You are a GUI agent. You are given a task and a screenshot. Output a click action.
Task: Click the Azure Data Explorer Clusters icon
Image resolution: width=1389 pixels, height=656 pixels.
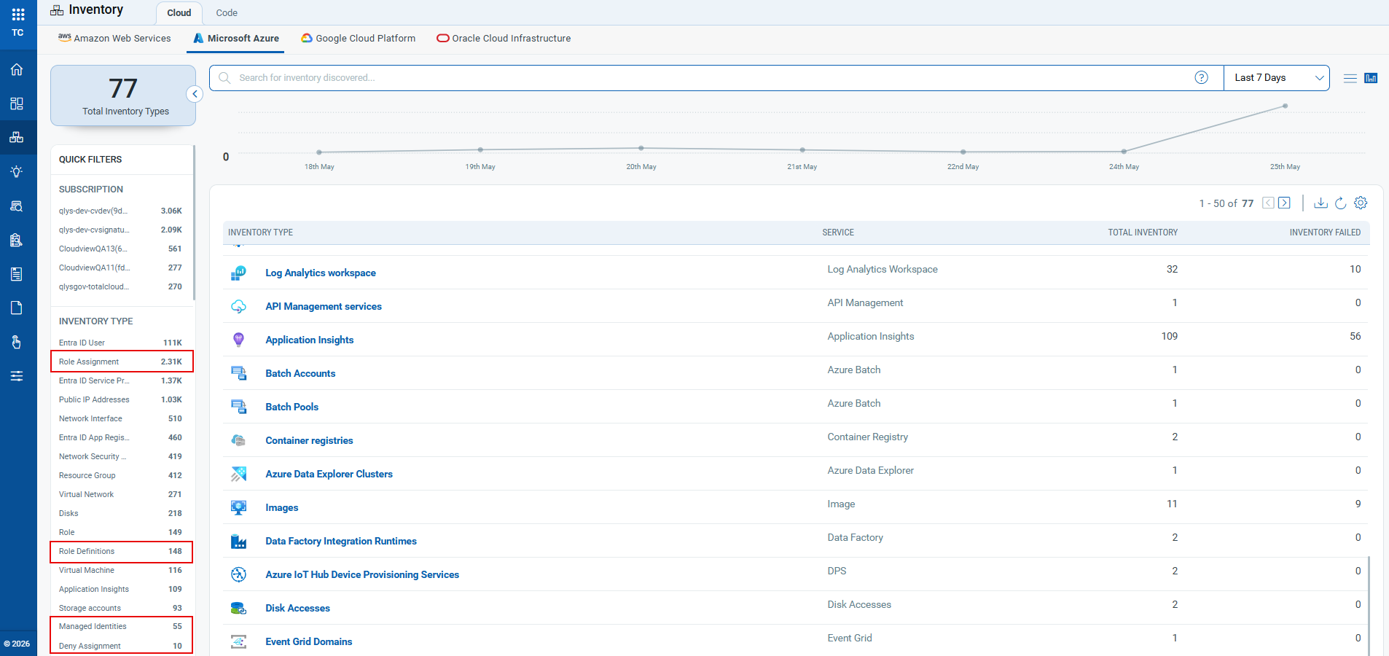[x=238, y=474]
